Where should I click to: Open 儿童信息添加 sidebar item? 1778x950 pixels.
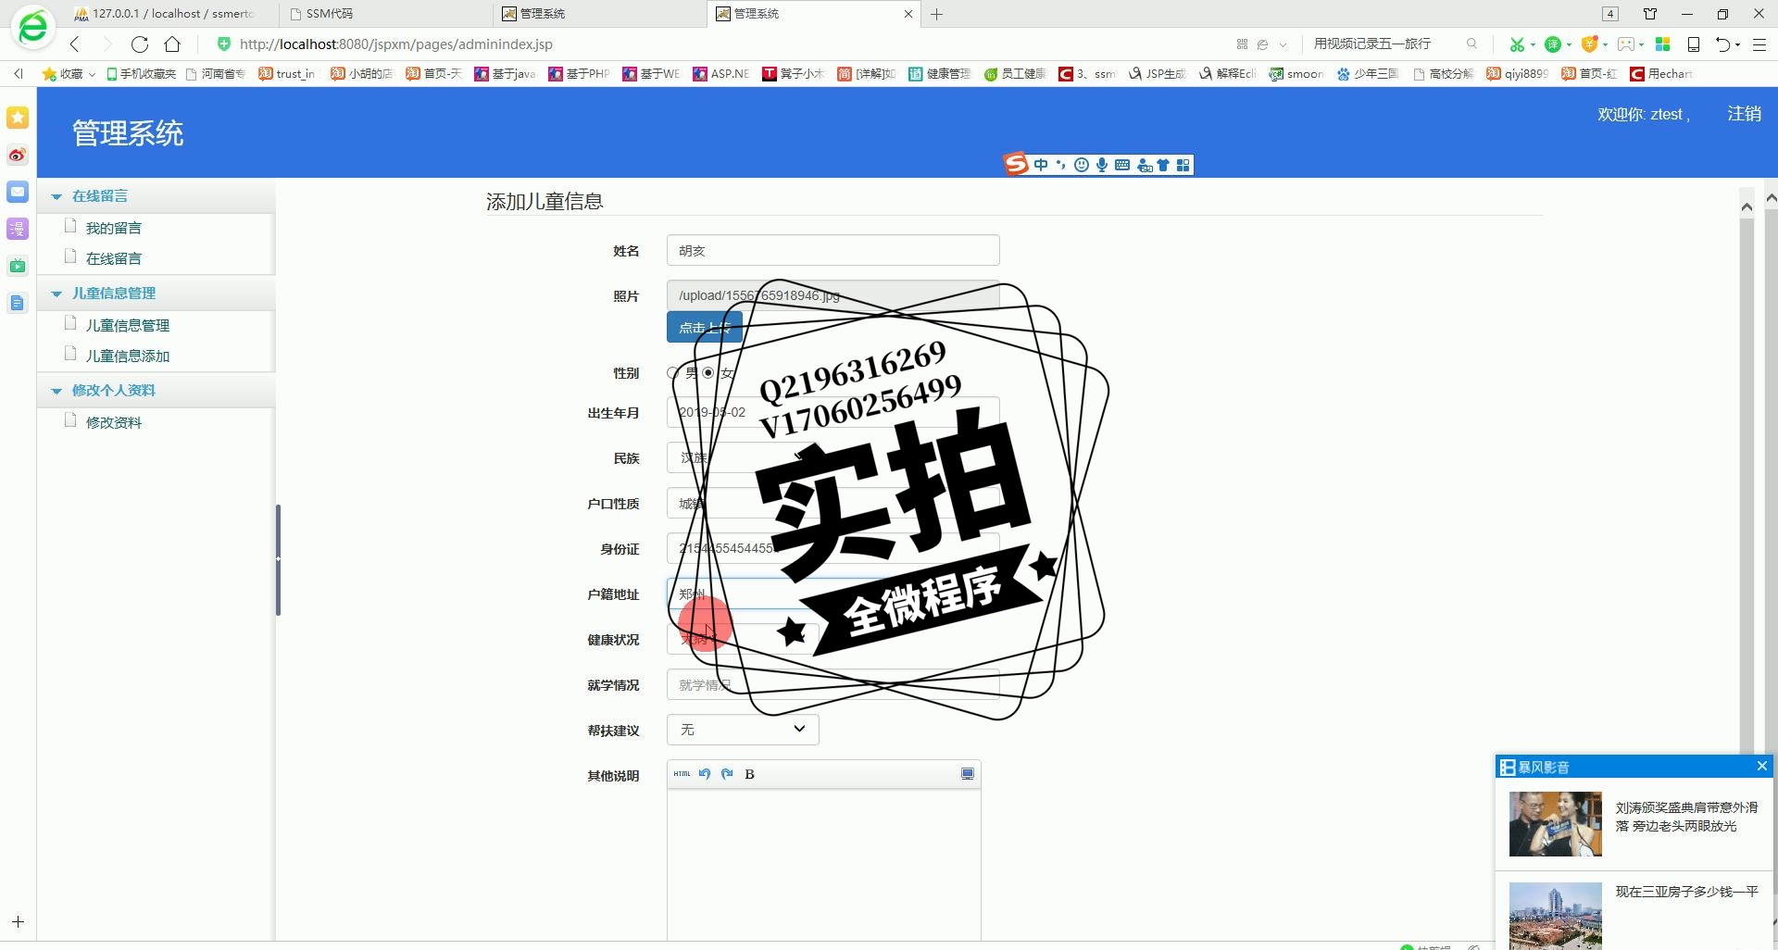point(128,356)
